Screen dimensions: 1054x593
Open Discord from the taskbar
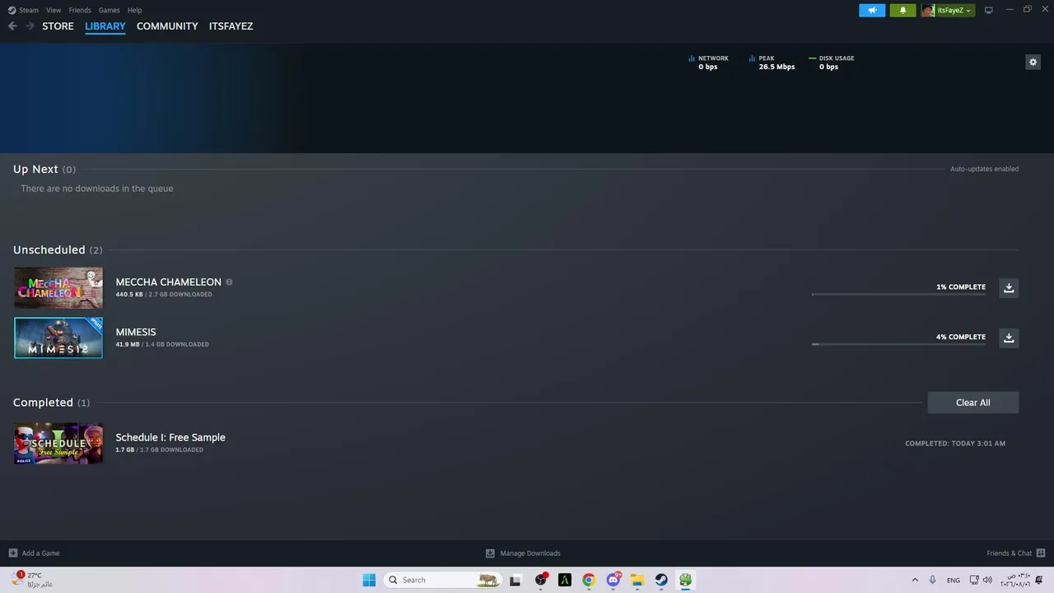click(613, 580)
